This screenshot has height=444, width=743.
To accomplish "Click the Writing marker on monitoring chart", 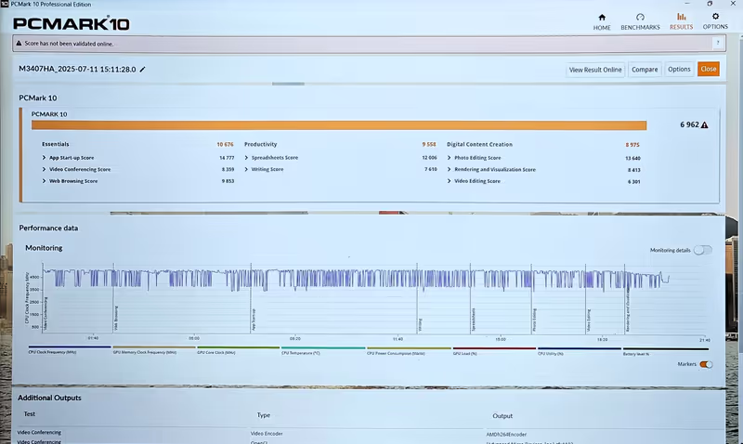I will [x=419, y=325].
